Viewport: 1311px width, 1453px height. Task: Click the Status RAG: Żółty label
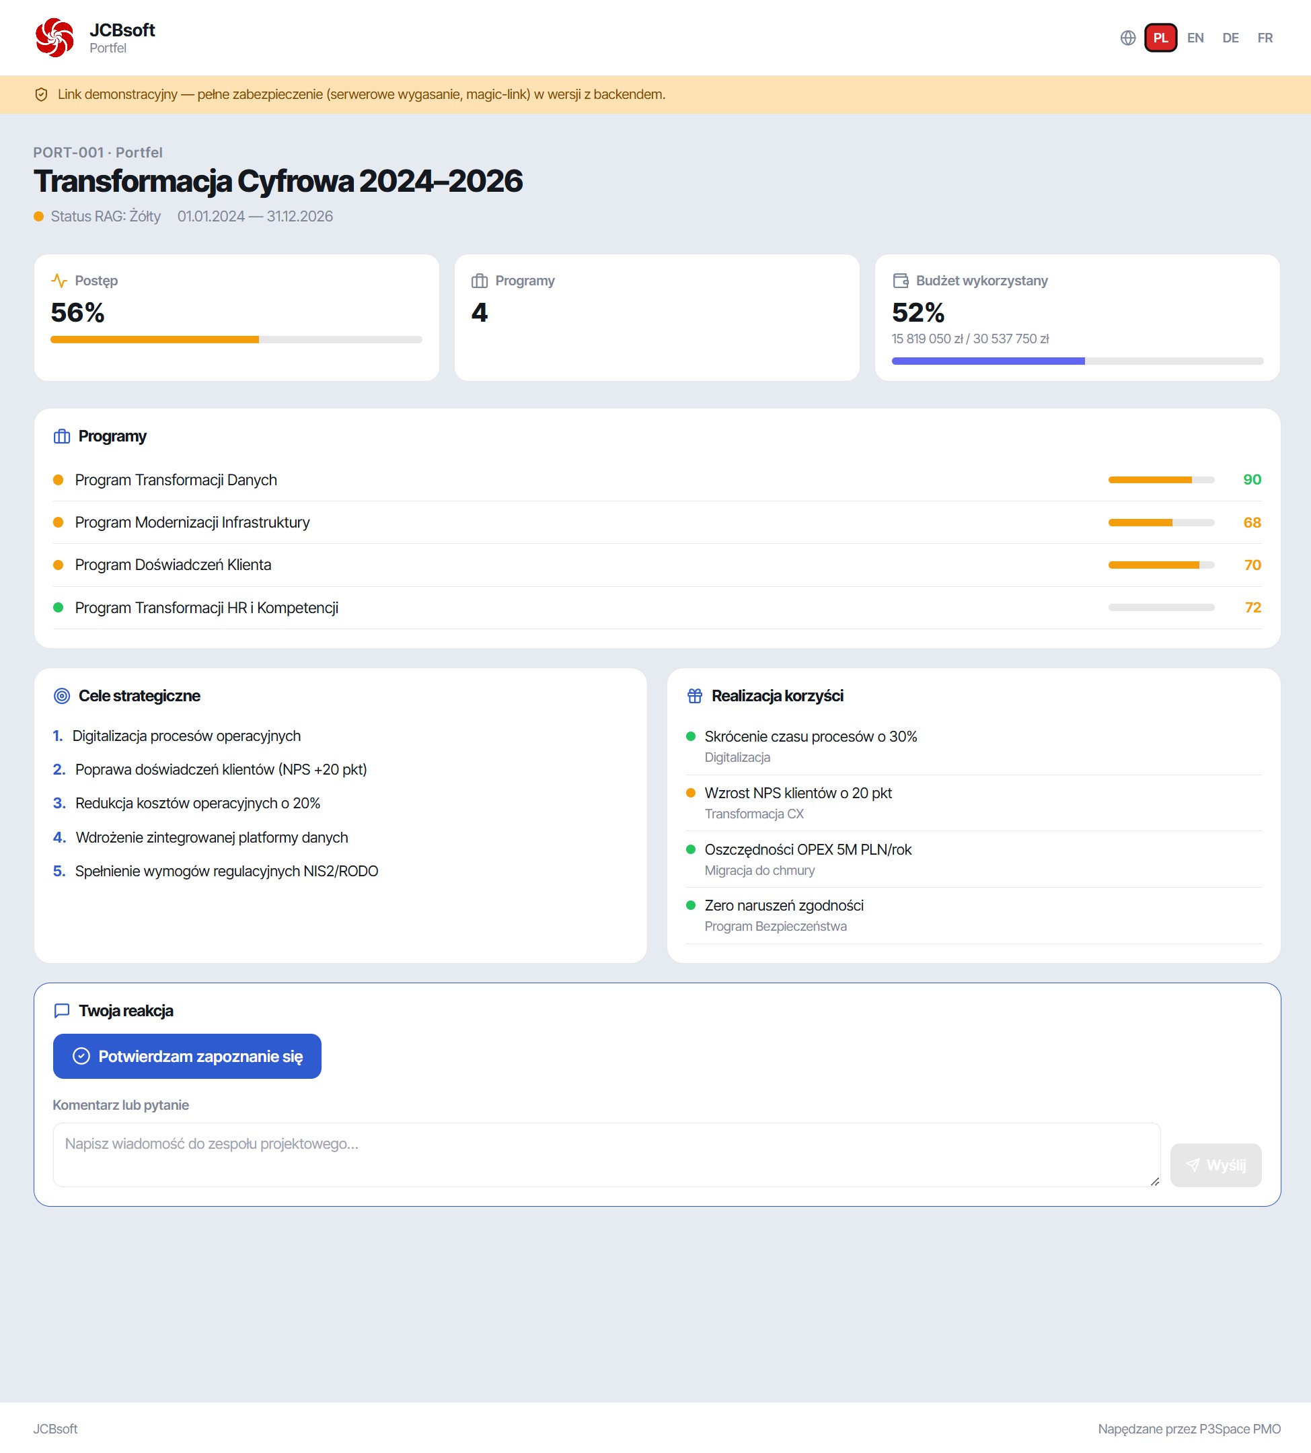(x=106, y=216)
